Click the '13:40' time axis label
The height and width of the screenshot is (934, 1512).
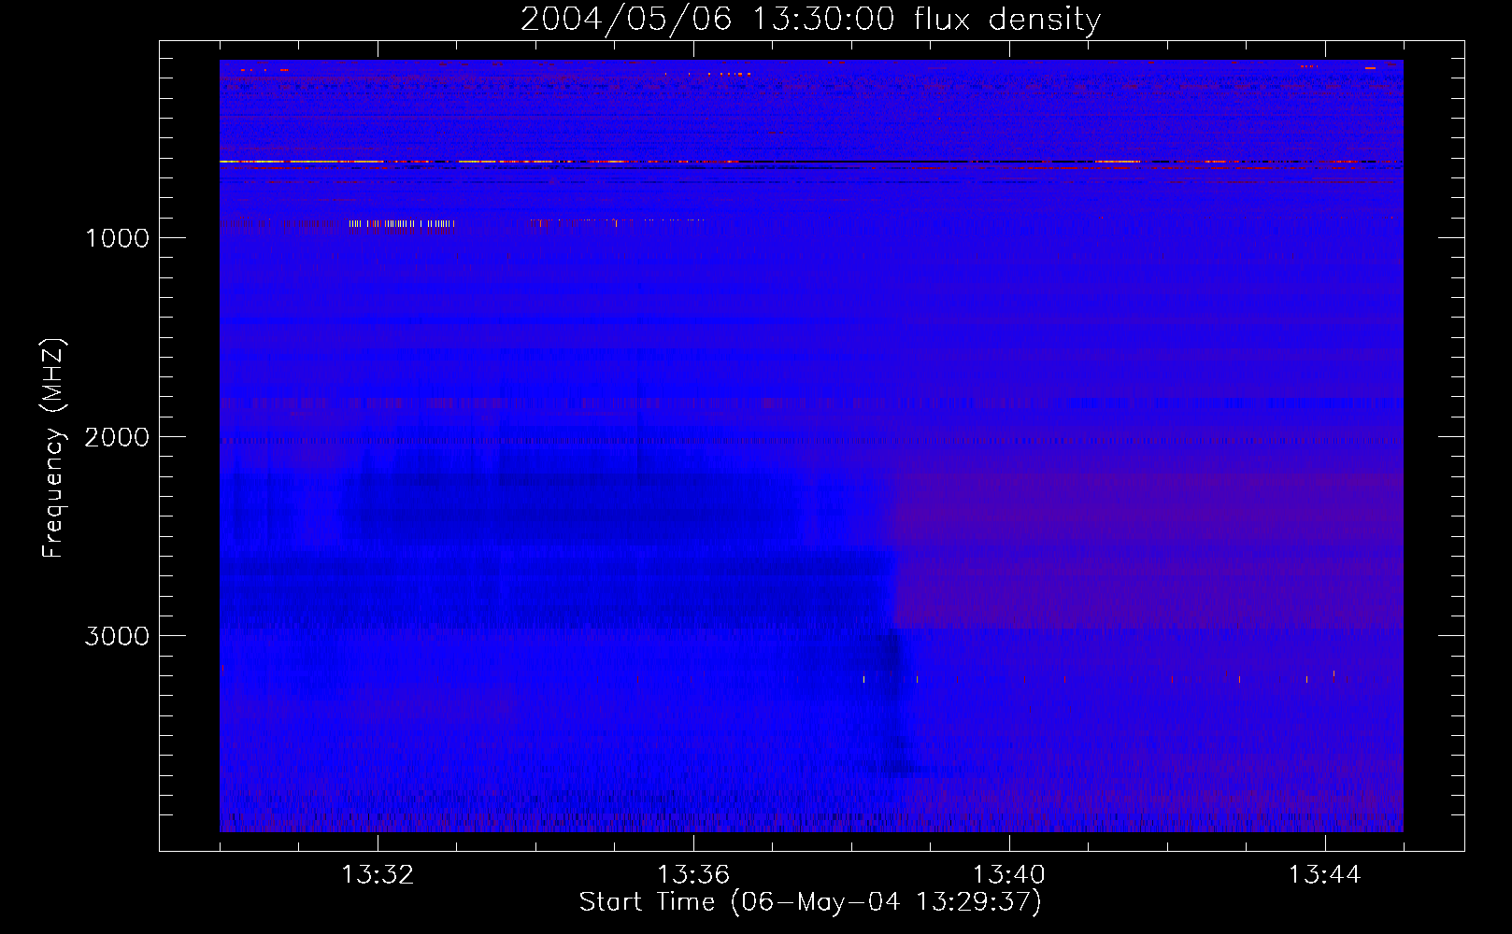click(x=1009, y=875)
